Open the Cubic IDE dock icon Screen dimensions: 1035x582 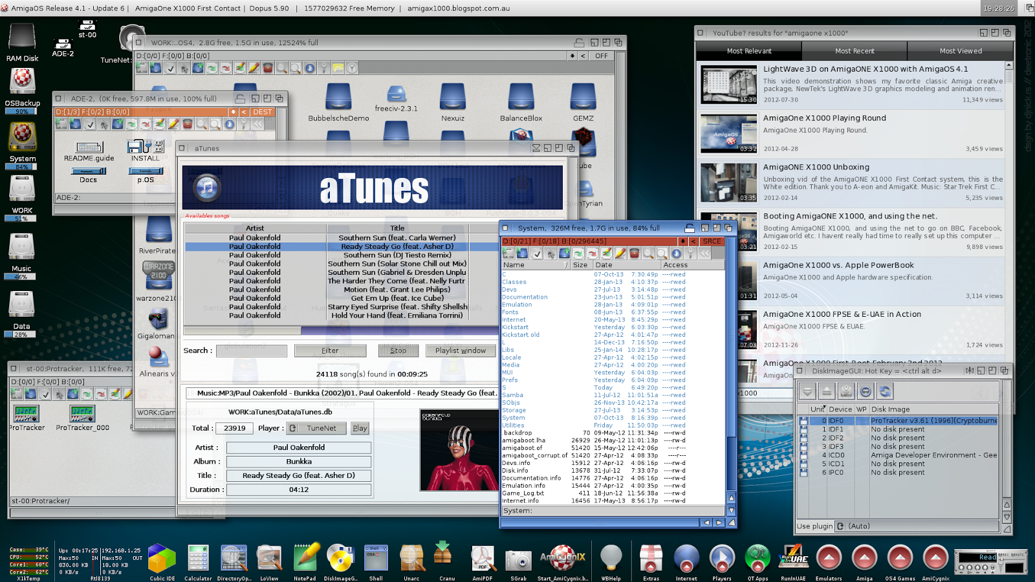[x=162, y=559]
